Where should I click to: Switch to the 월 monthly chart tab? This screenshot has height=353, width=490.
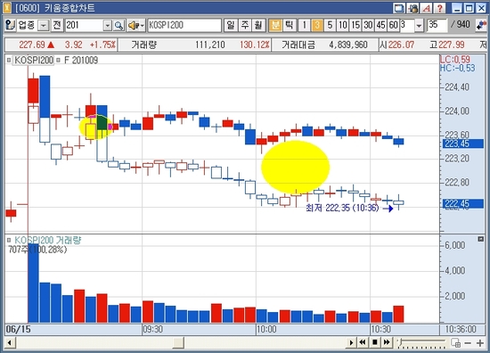pyautogui.click(x=258, y=25)
